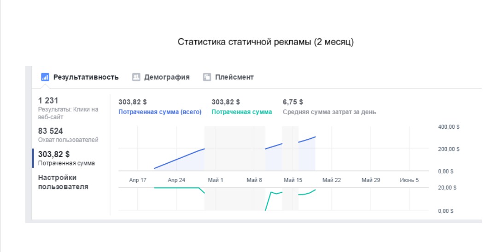The image size is (491, 252).
Task: Select the 1 231 website clicks metric
Action: [68, 109]
